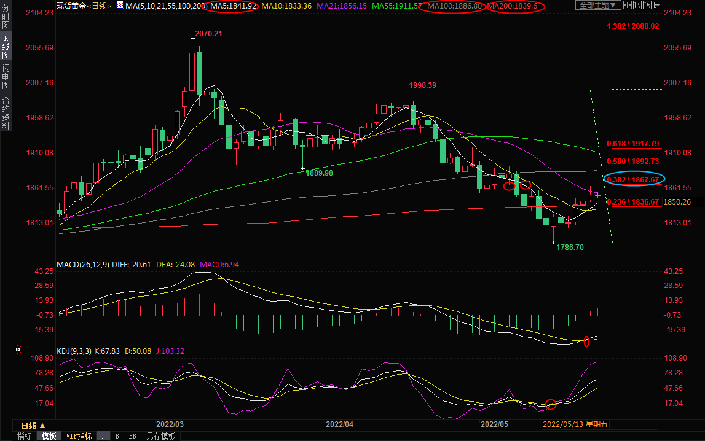The height and width of the screenshot is (441, 705).
Task: Click the play-forward chart icon
Action: click(647, 5)
